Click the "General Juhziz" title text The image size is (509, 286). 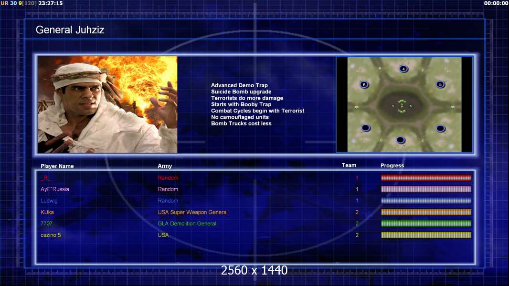[70, 30]
